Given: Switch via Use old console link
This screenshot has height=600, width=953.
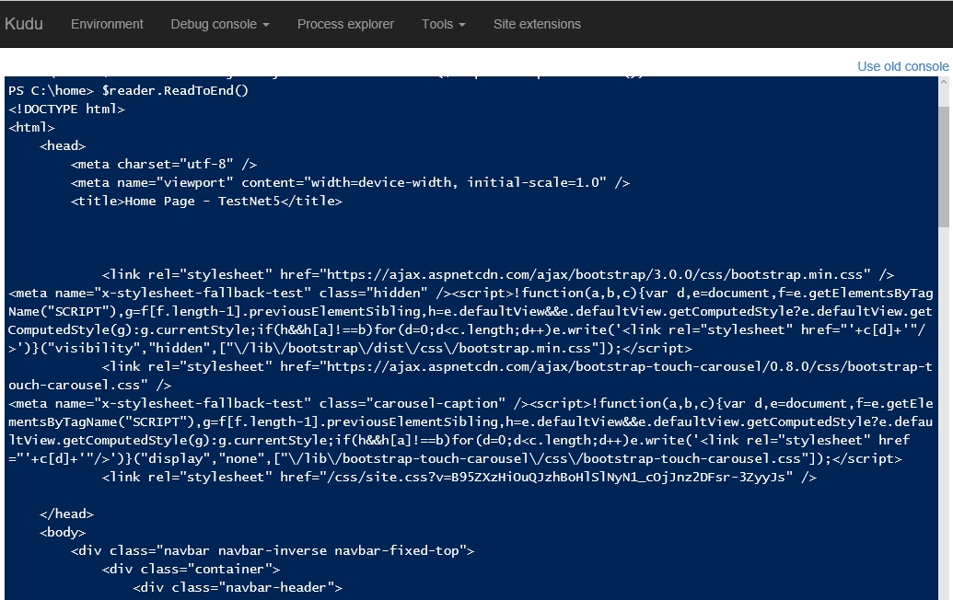Looking at the screenshot, I should click(x=902, y=66).
